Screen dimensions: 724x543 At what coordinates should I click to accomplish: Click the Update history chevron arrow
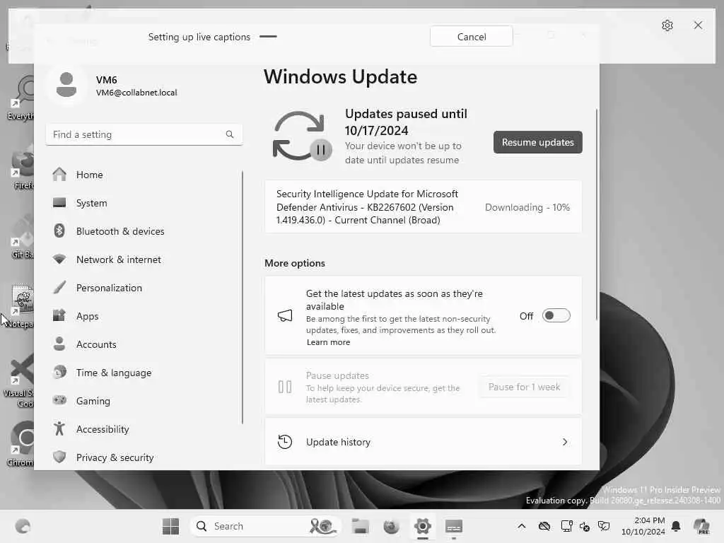point(565,442)
